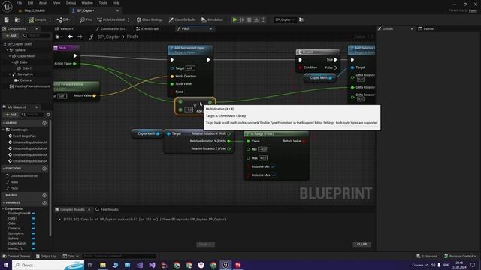Select the SpringArm component
The width and height of the screenshot is (481, 270).
pyautogui.click(x=25, y=74)
